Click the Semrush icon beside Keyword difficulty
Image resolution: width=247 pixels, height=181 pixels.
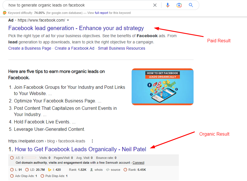(x=5, y=13)
